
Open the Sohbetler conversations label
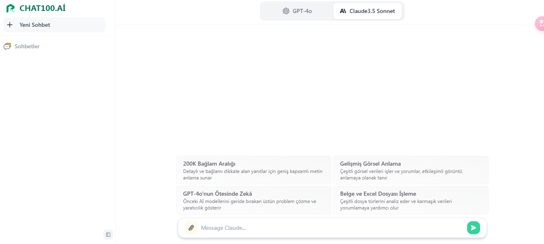click(x=27, y=46)
